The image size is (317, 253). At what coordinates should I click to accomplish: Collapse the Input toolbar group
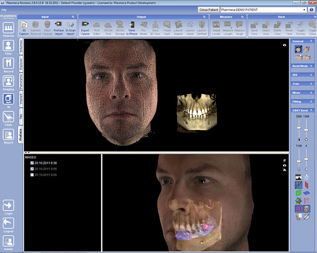[73, 17]
